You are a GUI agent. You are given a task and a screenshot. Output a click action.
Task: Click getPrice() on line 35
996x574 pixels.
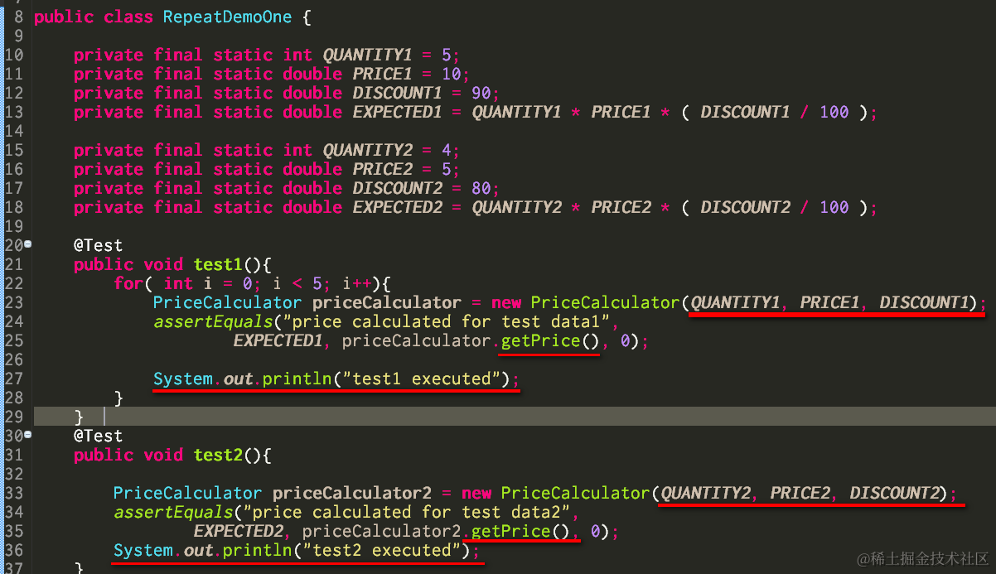click(x=520, y=531)
